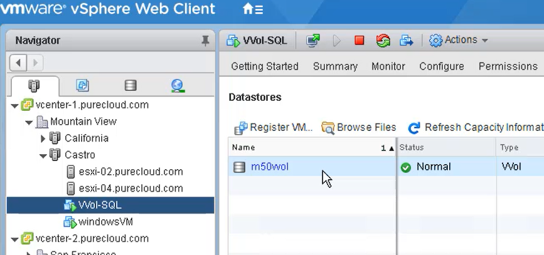Click the Normal status cell
Viewport: 544px width, 255px height.
[447, 167]
